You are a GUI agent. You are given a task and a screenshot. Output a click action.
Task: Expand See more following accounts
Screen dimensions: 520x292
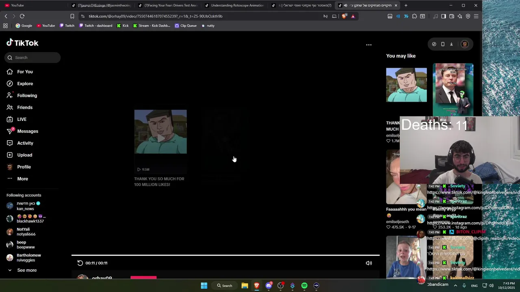(x=22, y=270)
